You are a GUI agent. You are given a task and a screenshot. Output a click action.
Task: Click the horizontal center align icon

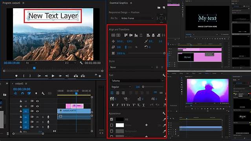click(x=118, y=35)
